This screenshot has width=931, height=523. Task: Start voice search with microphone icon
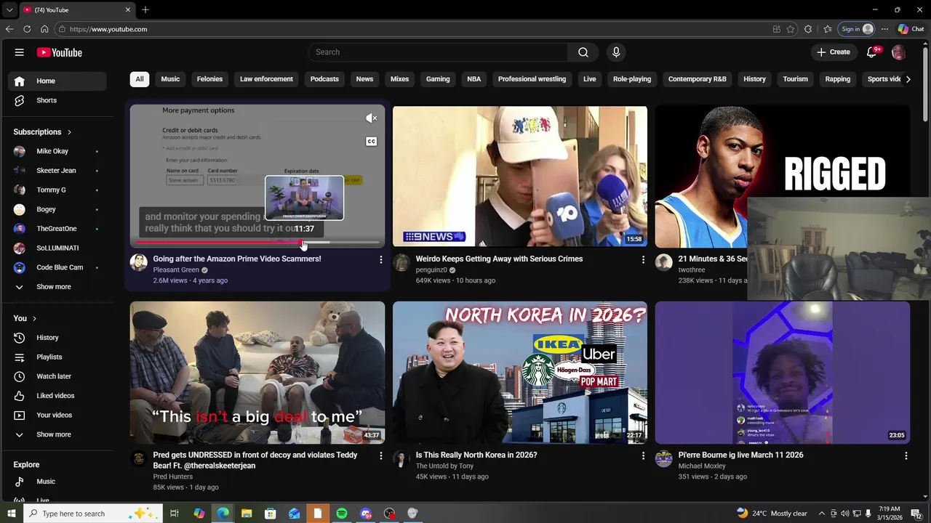point(616,52)
